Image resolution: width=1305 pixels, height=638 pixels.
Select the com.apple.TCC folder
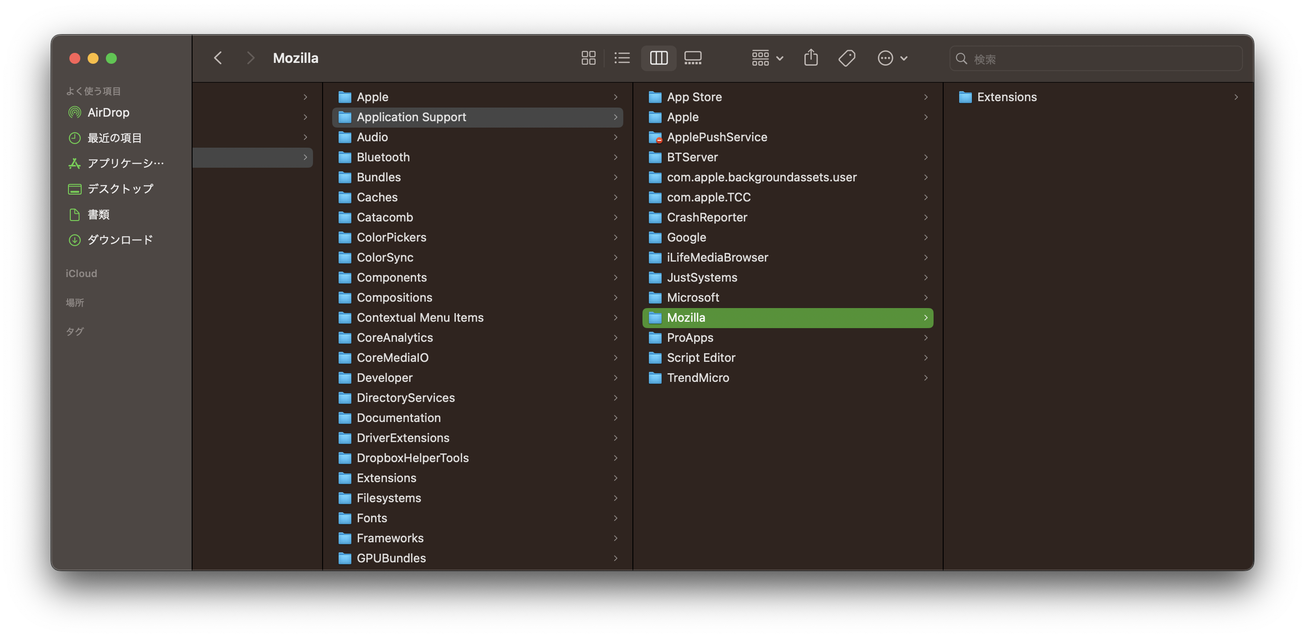[788, 197]
